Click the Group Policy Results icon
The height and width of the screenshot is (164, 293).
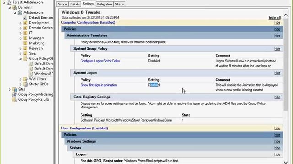(x=15, y=100)
